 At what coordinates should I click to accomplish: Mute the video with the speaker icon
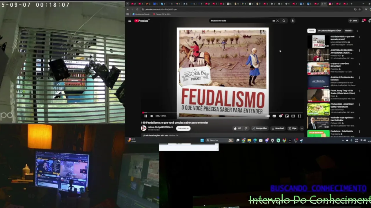click(152, 116)
